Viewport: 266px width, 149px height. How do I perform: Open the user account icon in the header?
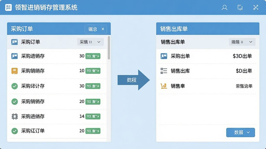coord(224,8)
